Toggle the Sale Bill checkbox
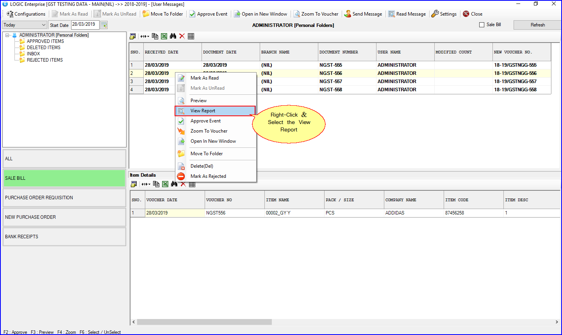The width and height of the screenshot is (562, 335). coord(482,25)
